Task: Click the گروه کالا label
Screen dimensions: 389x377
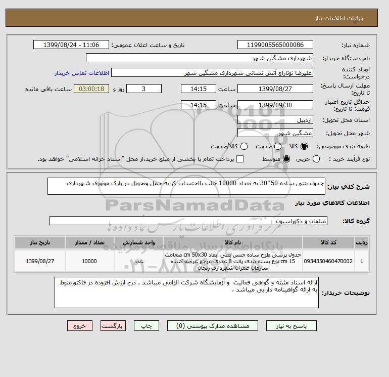Action: pyautogui.click(x=356, y=221)
